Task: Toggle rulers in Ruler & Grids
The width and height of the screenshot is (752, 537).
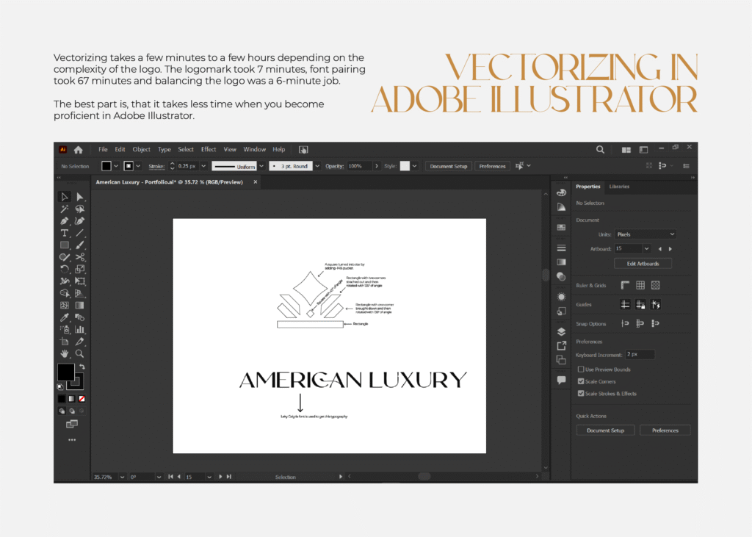Action: [625, 285]
